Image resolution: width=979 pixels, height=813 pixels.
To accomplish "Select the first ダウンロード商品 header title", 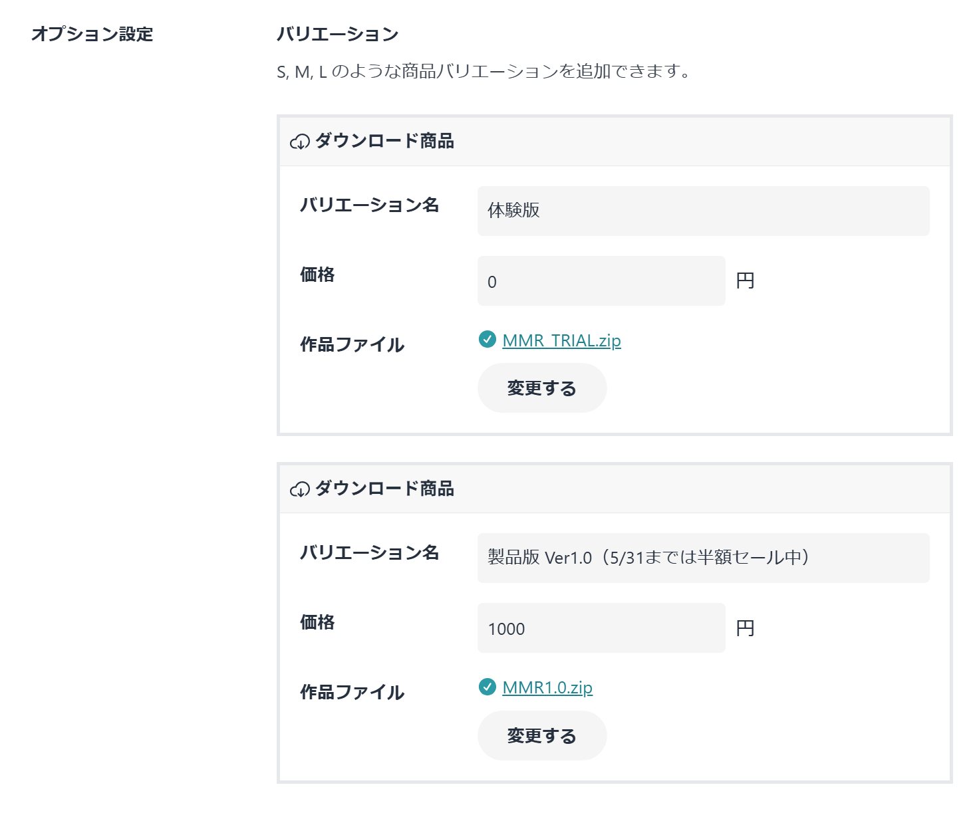I will click(x=384, y=141).
